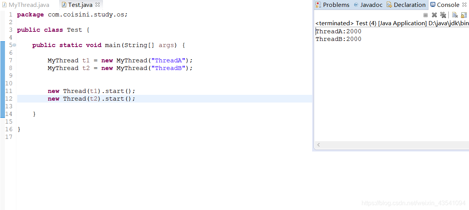This screenshot has width=469, height=210.
Task: Close the Test.java editor tab
Action: click(x=97, y=5)
